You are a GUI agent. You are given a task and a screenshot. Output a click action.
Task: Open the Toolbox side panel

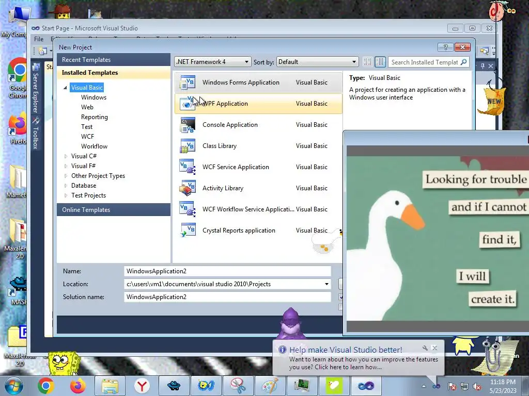[36, 134]
